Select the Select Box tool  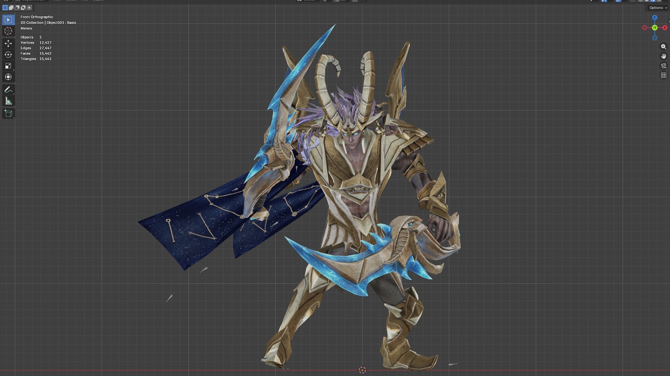click(8, 20)
